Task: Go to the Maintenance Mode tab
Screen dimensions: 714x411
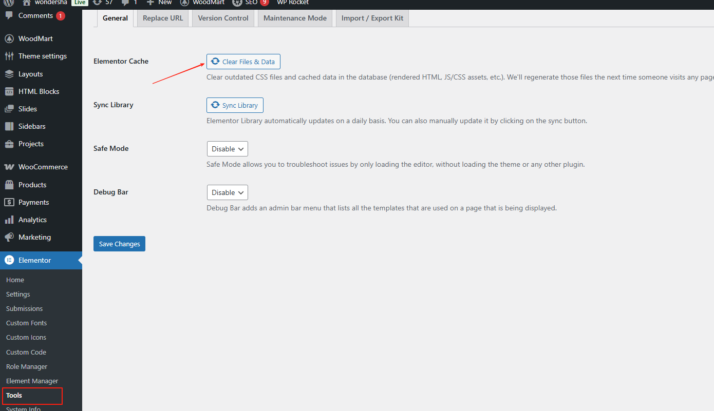Action: click(295, 18)
